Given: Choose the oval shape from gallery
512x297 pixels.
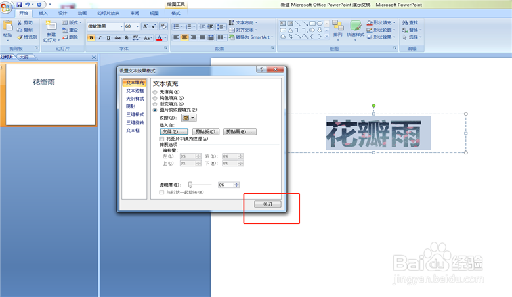Looking at the screenshot, I should 320,24.
